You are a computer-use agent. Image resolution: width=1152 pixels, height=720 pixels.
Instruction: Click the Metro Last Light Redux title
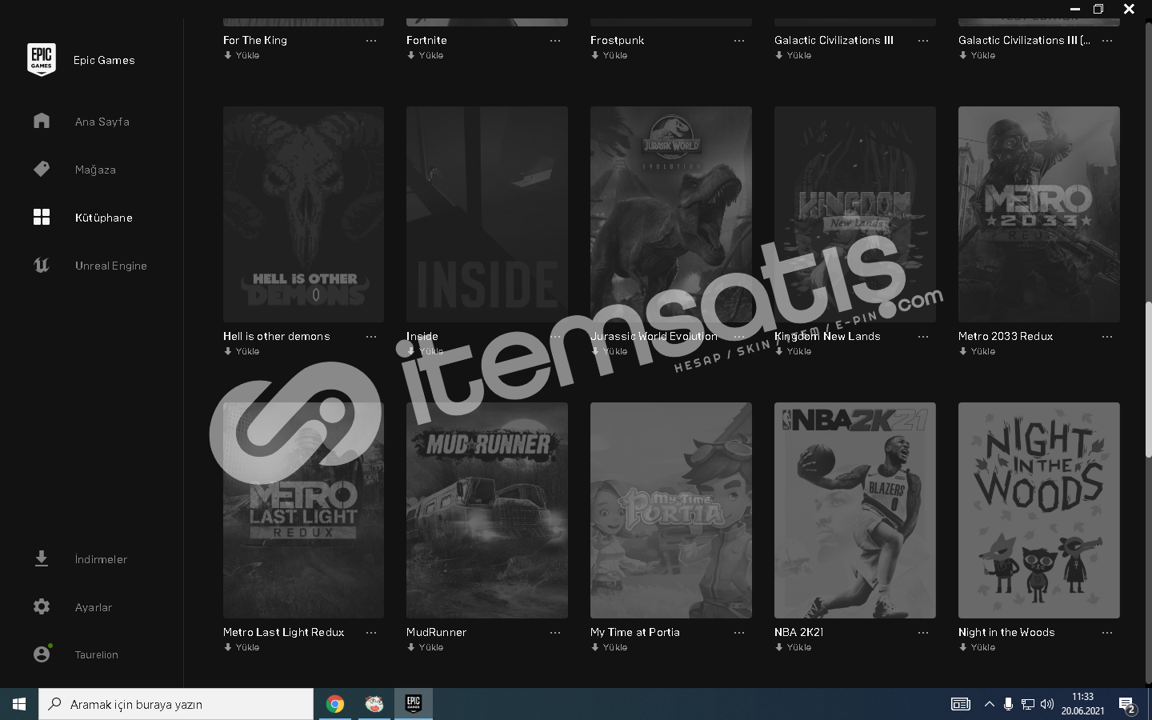tap(284, 632)
